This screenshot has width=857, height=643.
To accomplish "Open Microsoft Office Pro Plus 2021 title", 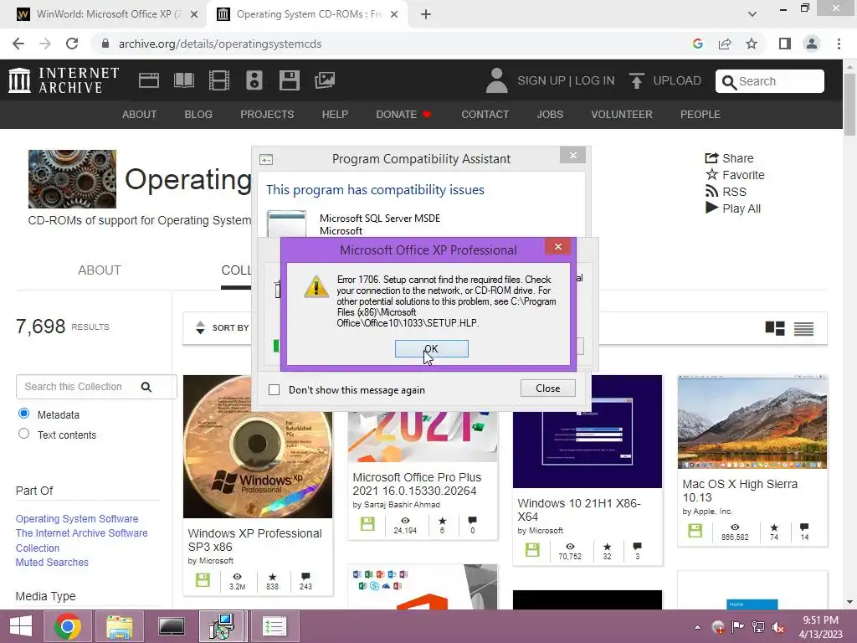I will 417,484.
